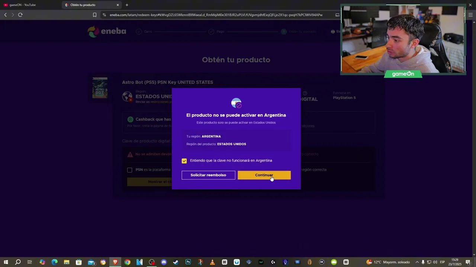Go forward in browser history
Image resolution: width=476 pixels, height=267 pixels.
click(13, 15)
